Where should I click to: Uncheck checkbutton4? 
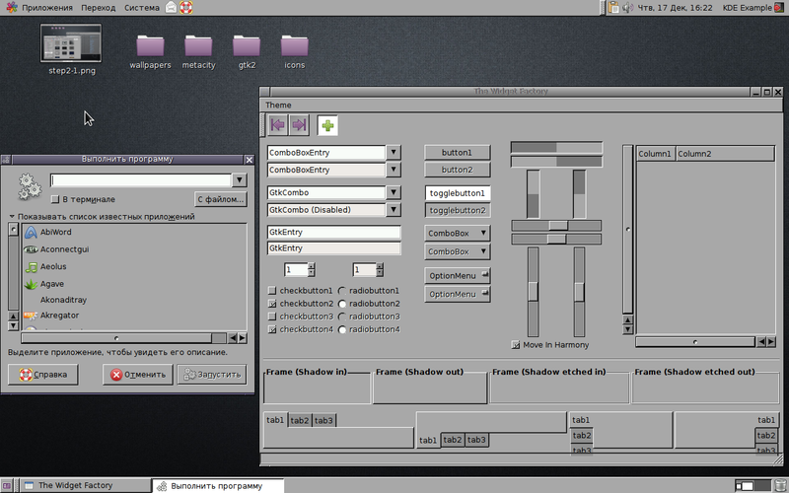tap(272, 329)
